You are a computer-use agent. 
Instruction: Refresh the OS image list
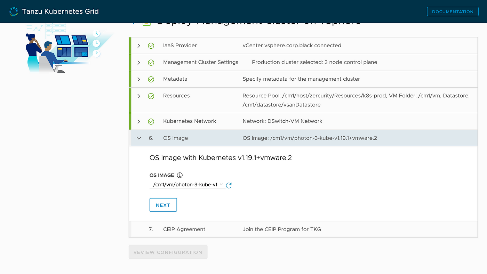coord(229,185)
